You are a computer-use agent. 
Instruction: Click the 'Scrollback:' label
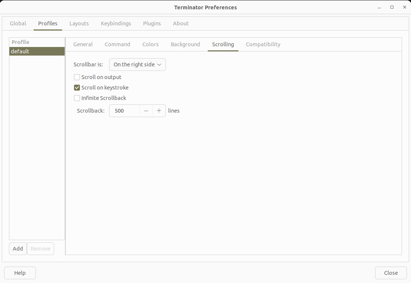(91, 111)
